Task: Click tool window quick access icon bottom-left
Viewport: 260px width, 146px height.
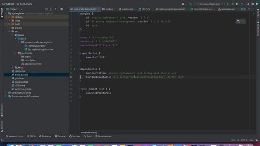Action: [x=2, y=140]
